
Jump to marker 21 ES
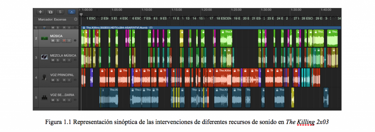point(256,18)
